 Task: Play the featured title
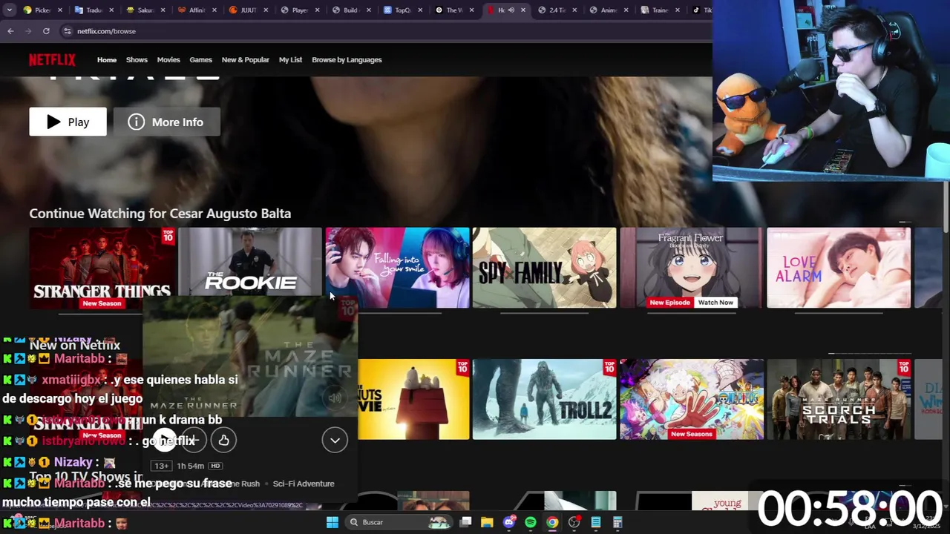(68, 122)
